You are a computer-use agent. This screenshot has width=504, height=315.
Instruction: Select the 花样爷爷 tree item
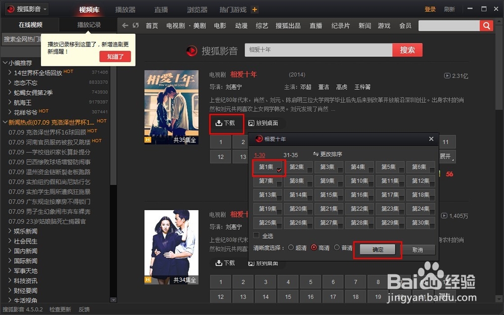(25, 112)
